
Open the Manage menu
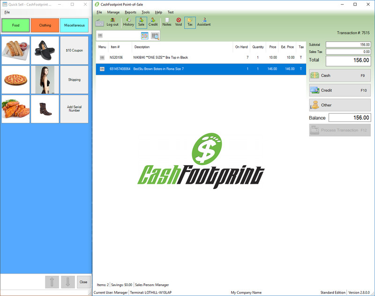point(113,12)
